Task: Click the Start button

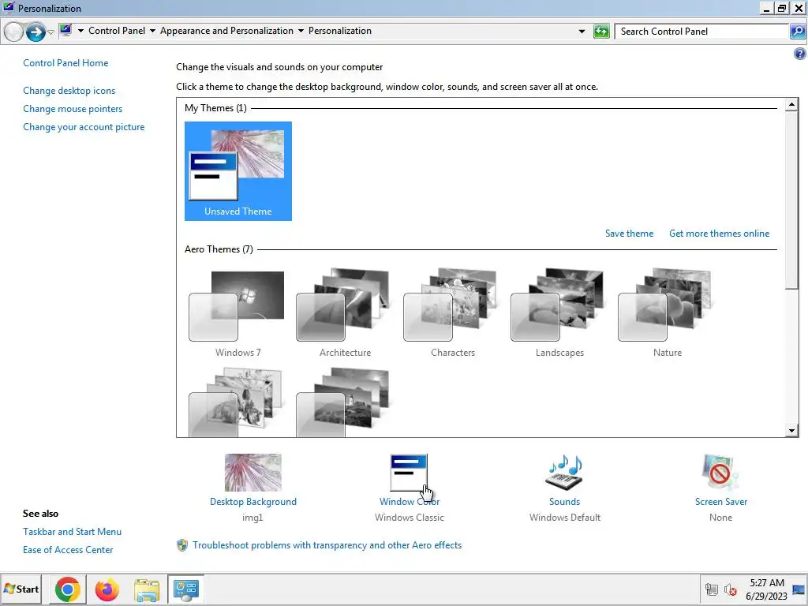Action: 21,589
